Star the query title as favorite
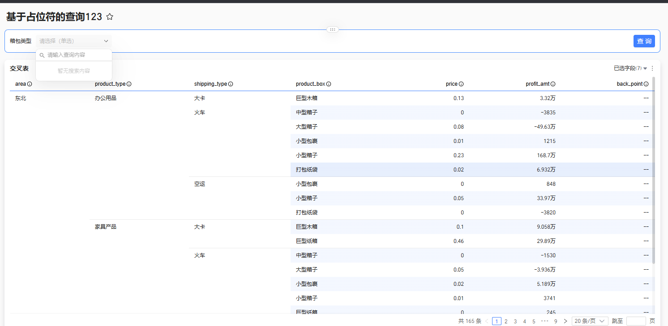The image size is (668, 326). click(110, 17)
